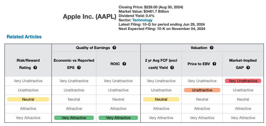This screenshot has height=126, width=266.
Task: Click the Apple Inc. (AAPL) title
Action: pos(89,17)
